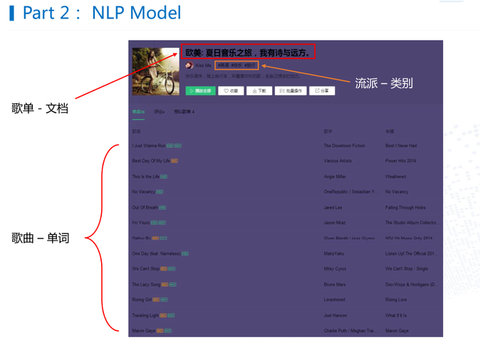Open artist The Downtown Fiction

(345, 146)
